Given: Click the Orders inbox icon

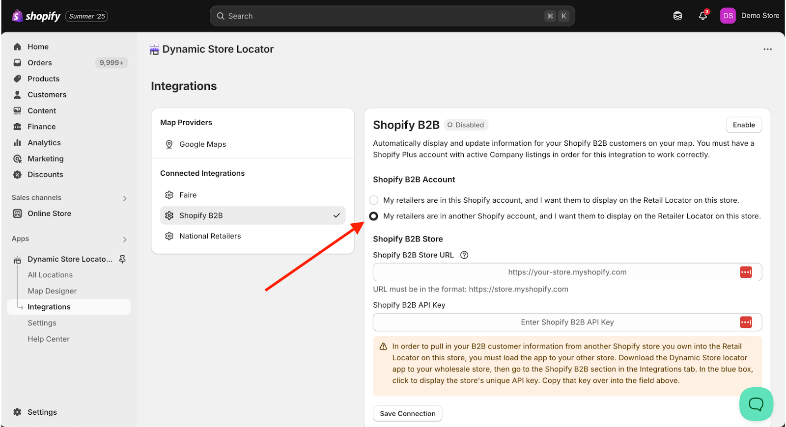Looking at the screenshot, I should coord(17,63).
